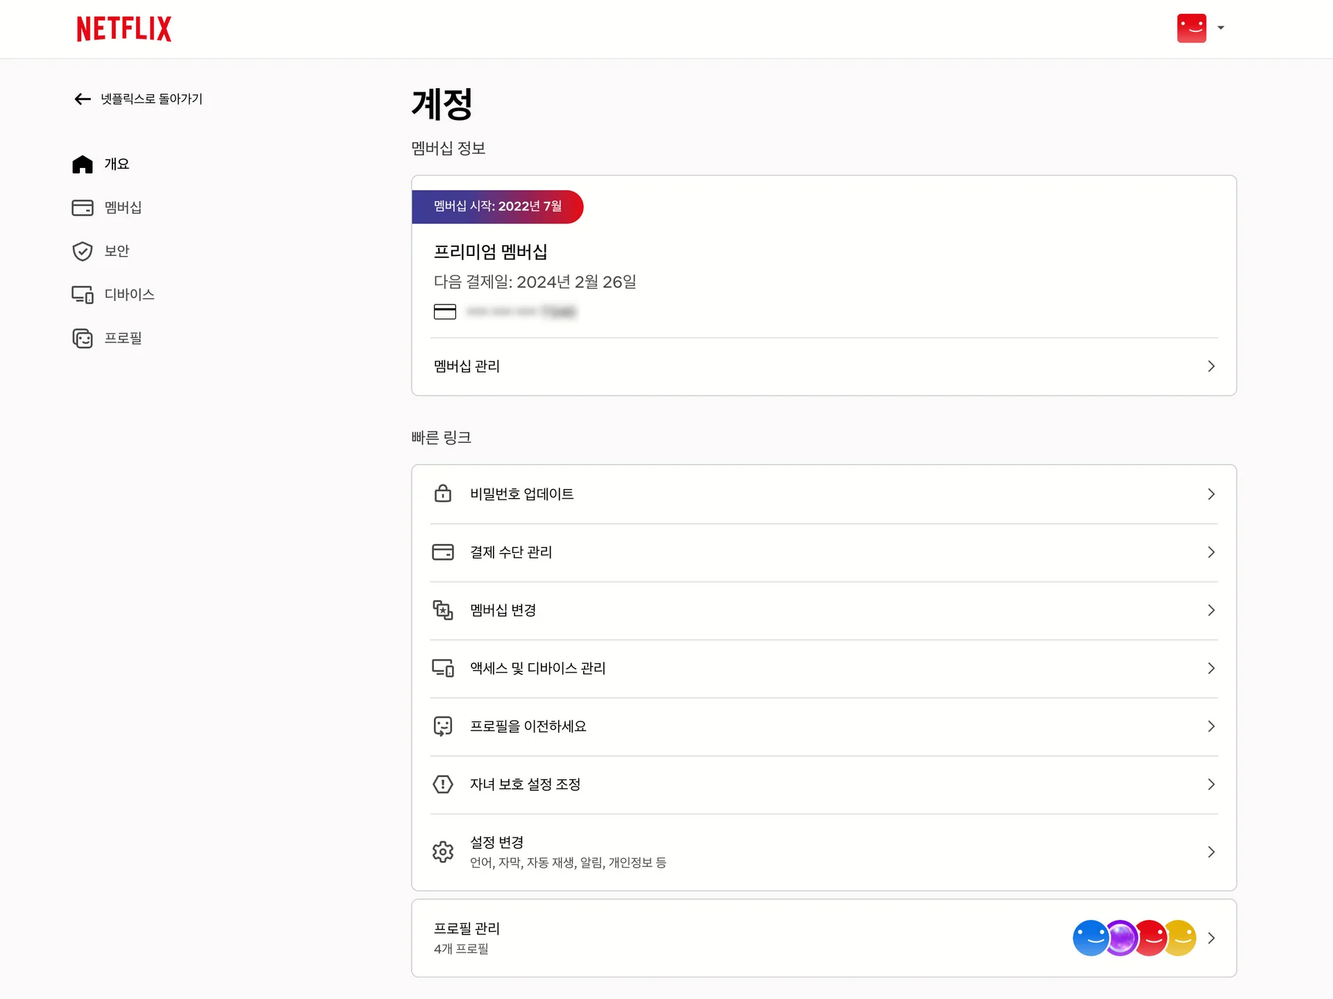Select the shield icon beside 보안
This screenshot has height=999, width=1333.
(x=83, y=251)
